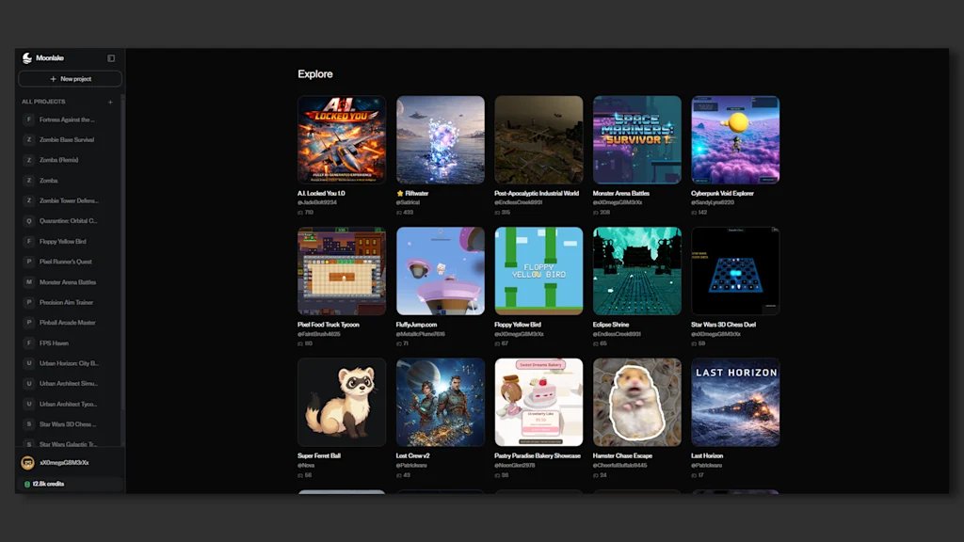The height and width of the screenshot is (542, 964).
Task: Open the Zombie Base Survival project
Action: pyautogui.click(x=66, y=140)
